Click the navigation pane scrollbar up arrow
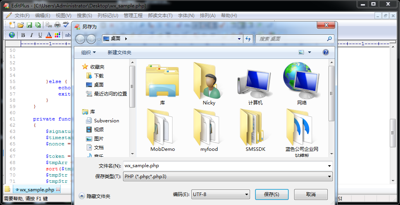 click(x=132, y=62)
